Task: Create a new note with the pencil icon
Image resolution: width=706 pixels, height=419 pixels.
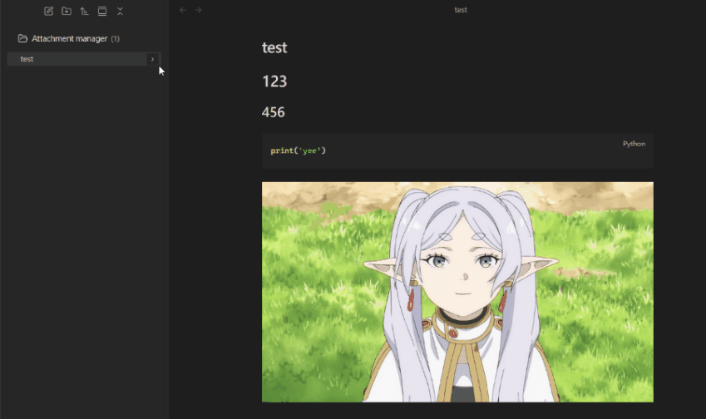Action: pyautogui.click(x=48, y=12)
